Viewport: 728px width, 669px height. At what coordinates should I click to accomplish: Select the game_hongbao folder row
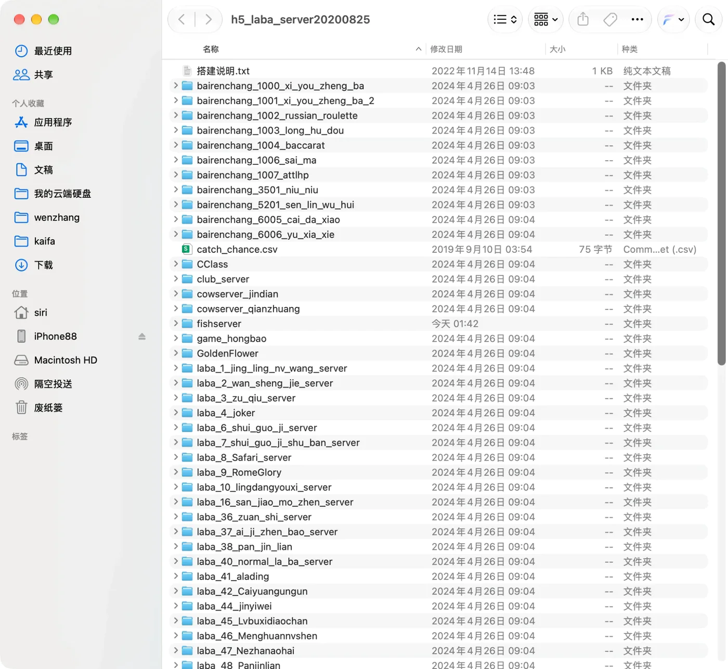(x=438, y=339)
